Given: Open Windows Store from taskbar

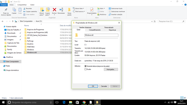Looking at the screenshot, I should coord(77,102).
